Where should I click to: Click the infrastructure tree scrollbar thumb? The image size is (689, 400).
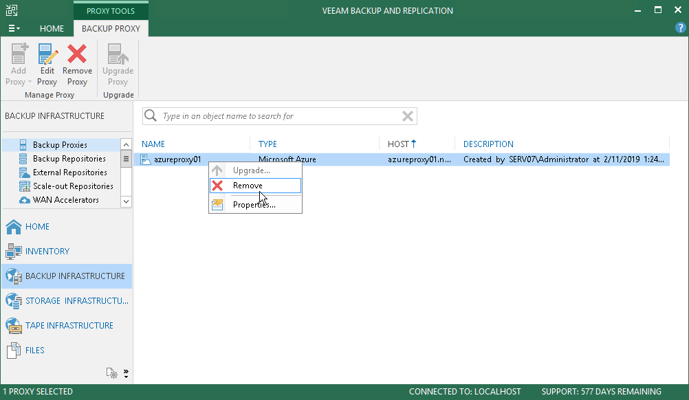(126, 159)
